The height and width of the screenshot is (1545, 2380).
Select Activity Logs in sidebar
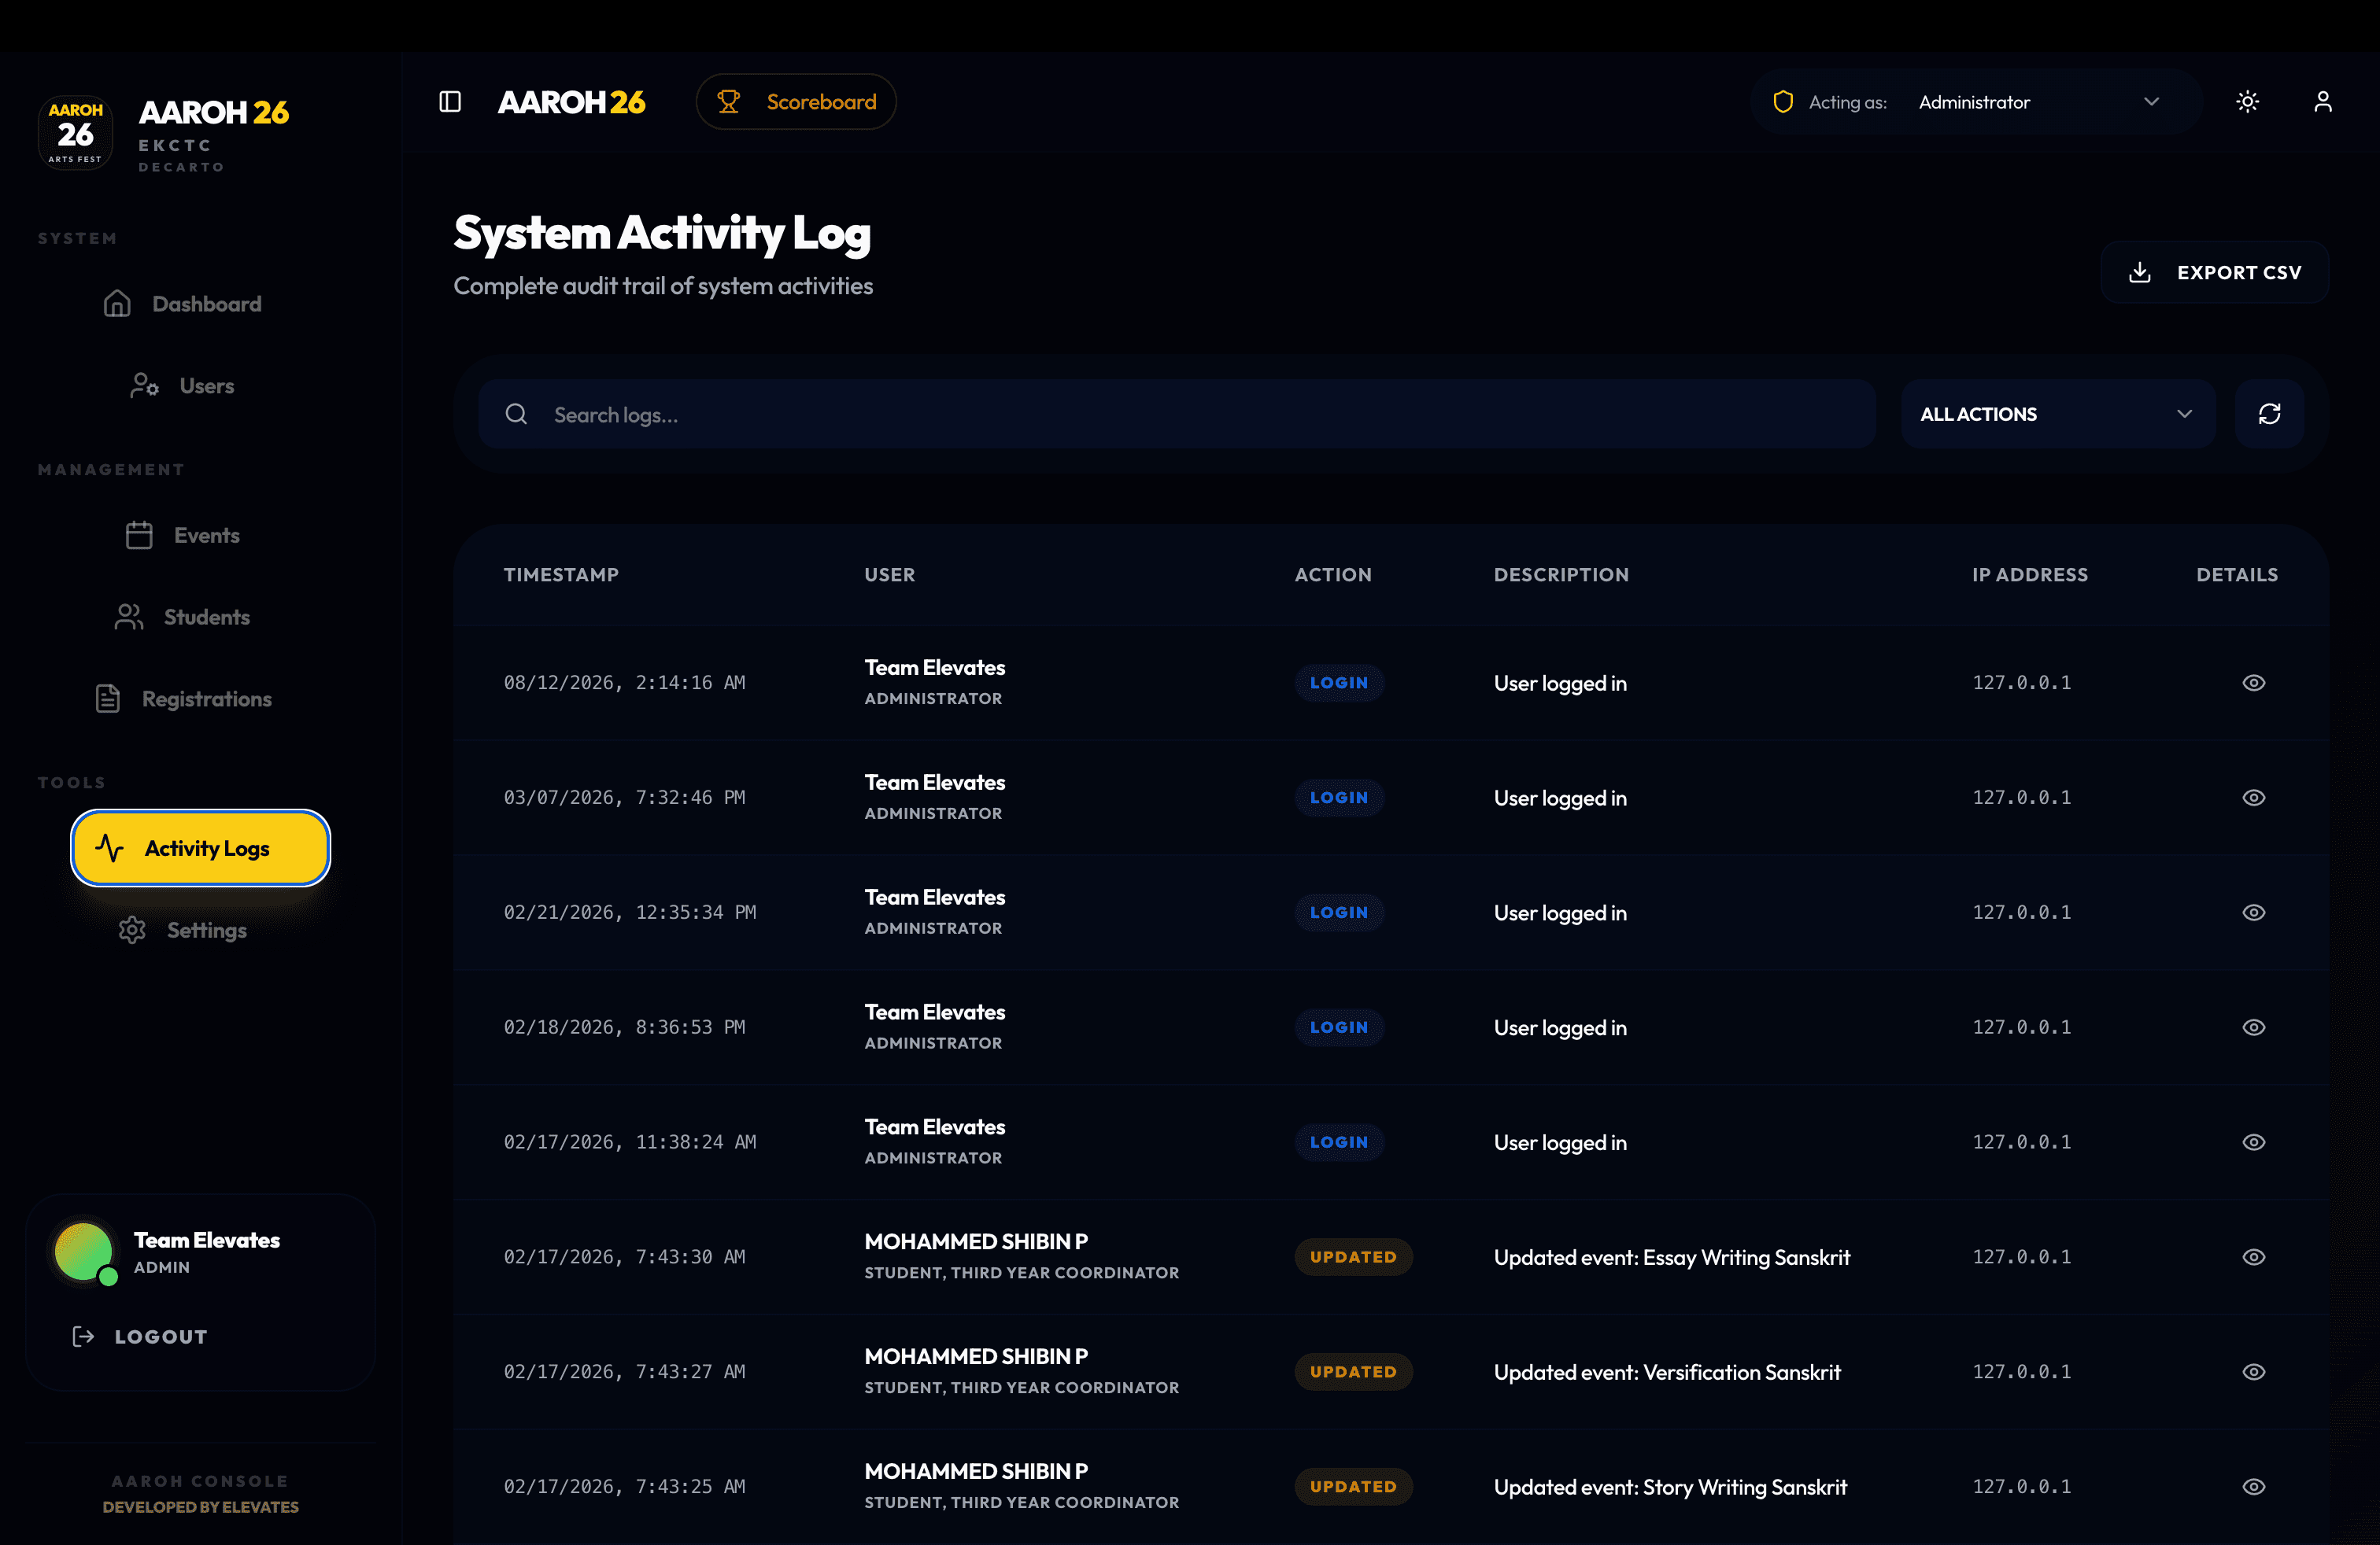point(200,847)
